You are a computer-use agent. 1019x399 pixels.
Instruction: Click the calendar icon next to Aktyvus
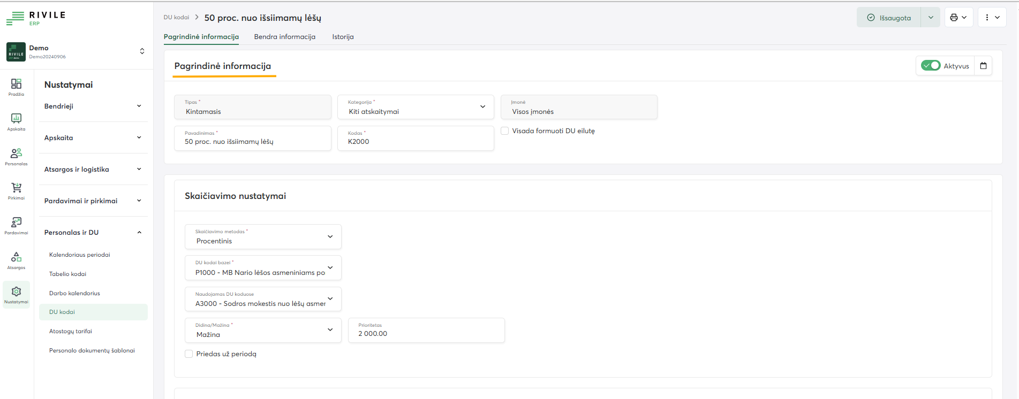(x=983, y=66)
